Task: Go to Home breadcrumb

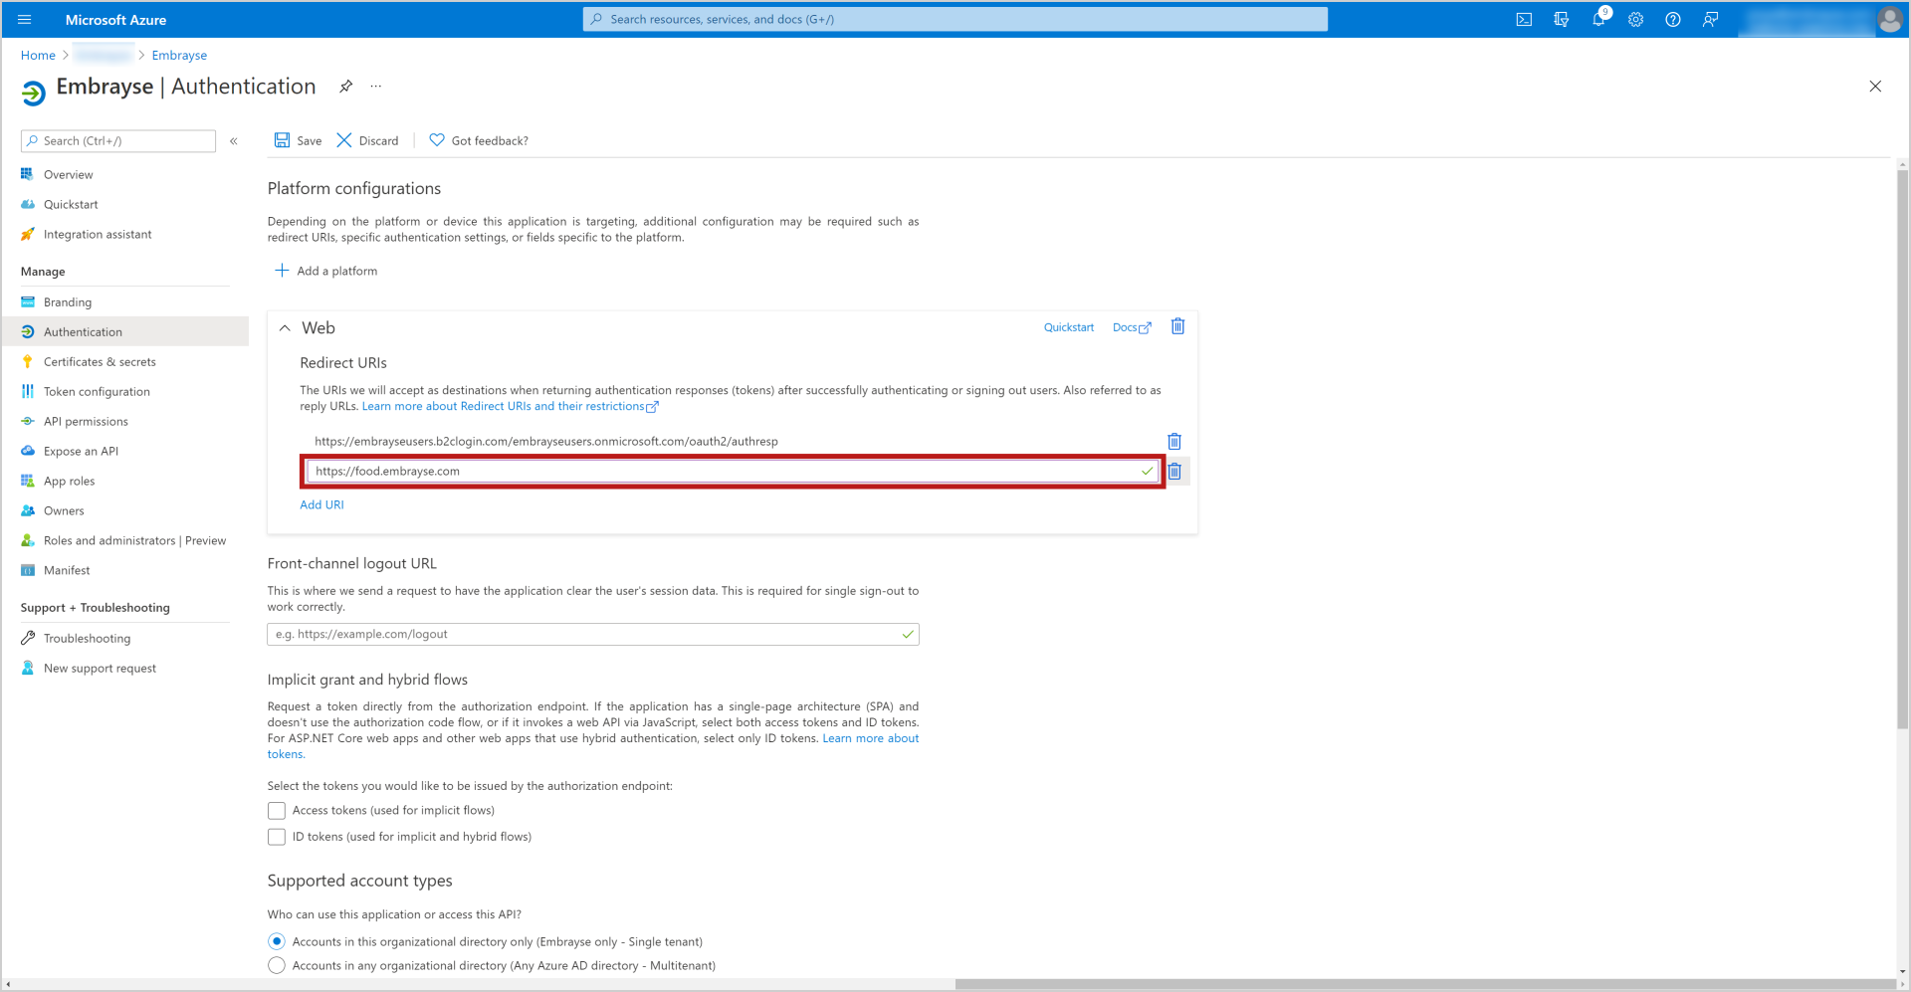Action: click(x=38, y=55)
